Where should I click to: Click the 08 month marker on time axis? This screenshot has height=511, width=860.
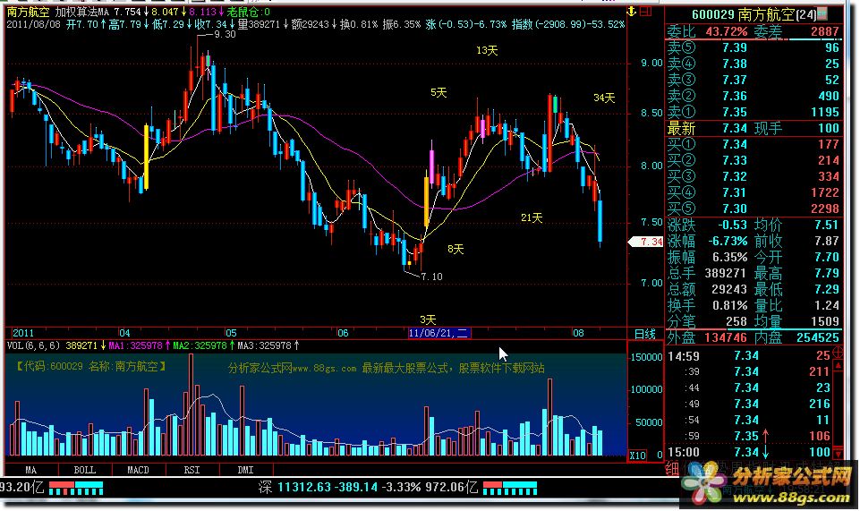point(578,333)
